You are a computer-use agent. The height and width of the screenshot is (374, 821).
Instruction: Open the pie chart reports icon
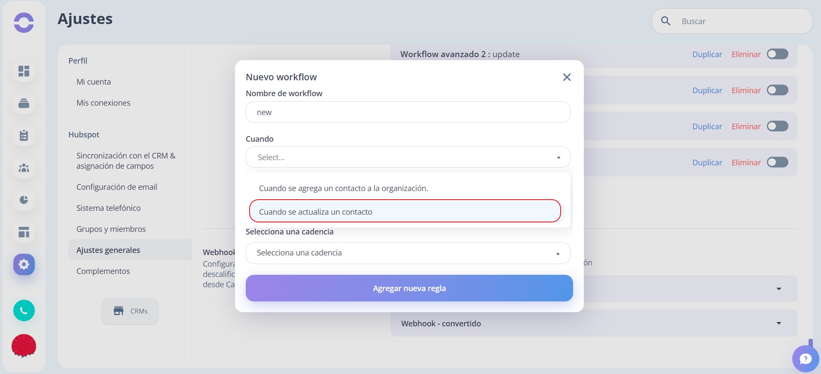[24, 200]
